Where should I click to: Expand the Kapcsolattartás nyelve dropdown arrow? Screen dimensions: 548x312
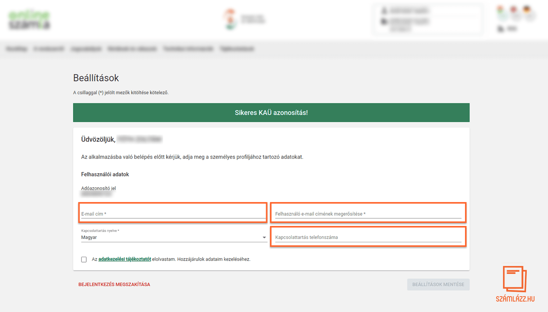(x=264, y=238)
